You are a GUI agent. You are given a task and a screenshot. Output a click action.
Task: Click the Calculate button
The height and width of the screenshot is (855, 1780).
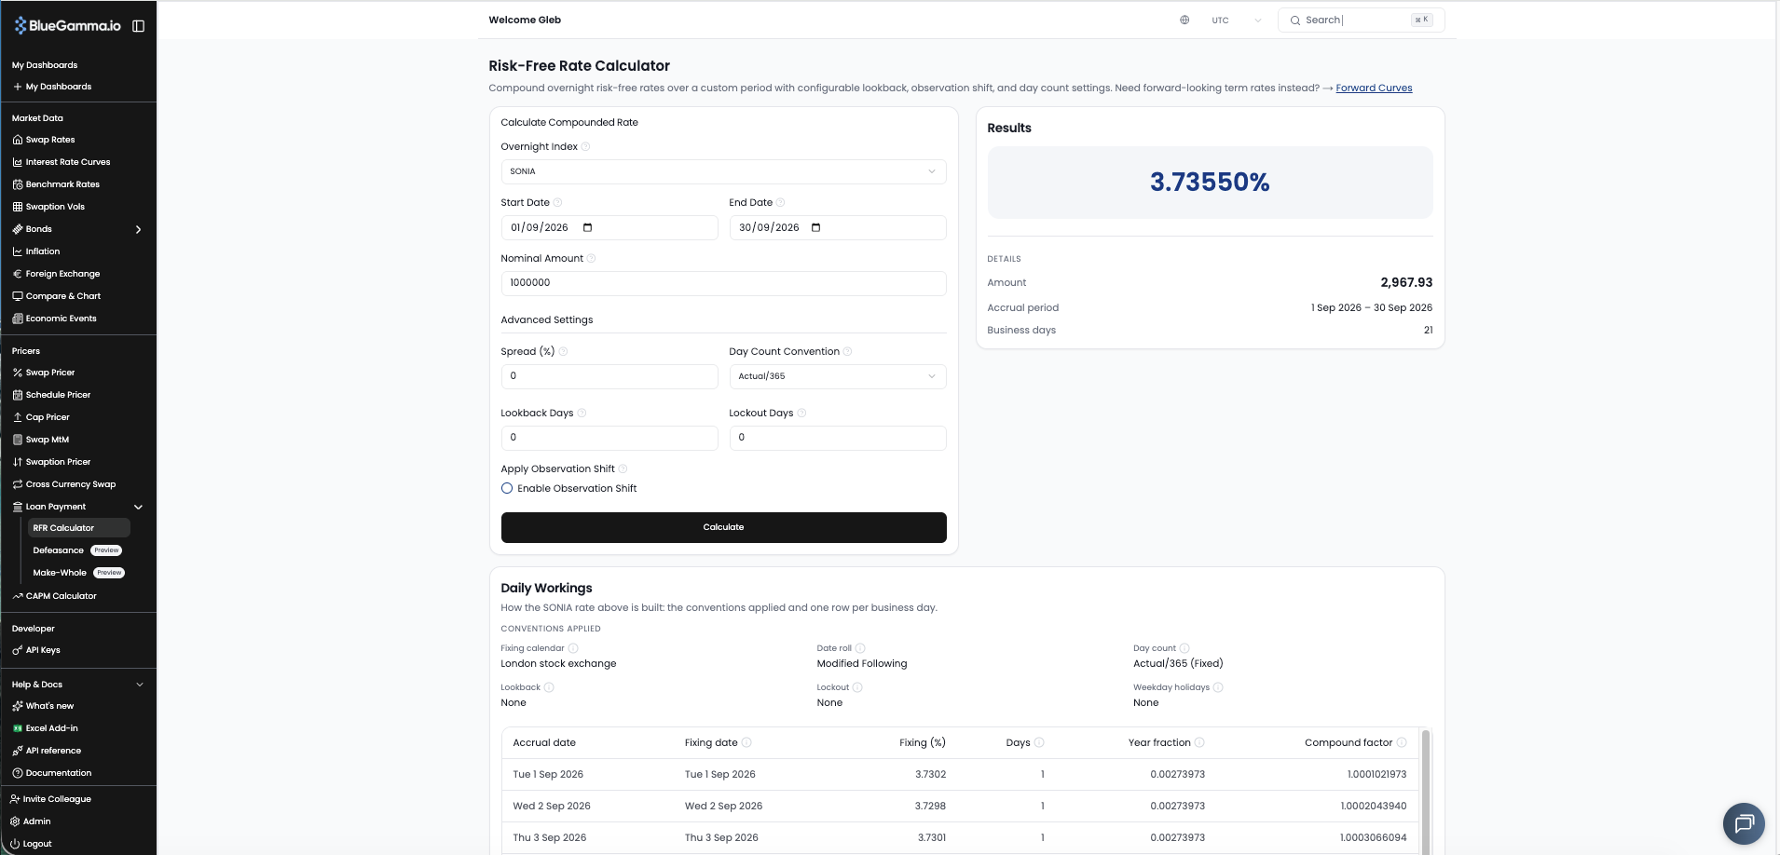pos(723,527)
